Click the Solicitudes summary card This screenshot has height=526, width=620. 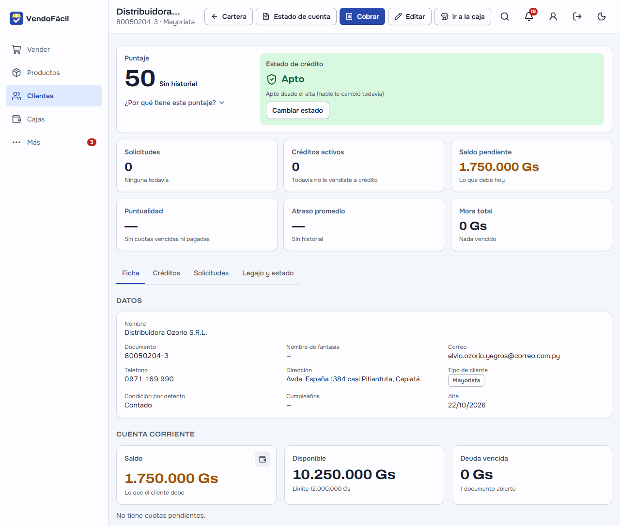click(x=197, y=165)
